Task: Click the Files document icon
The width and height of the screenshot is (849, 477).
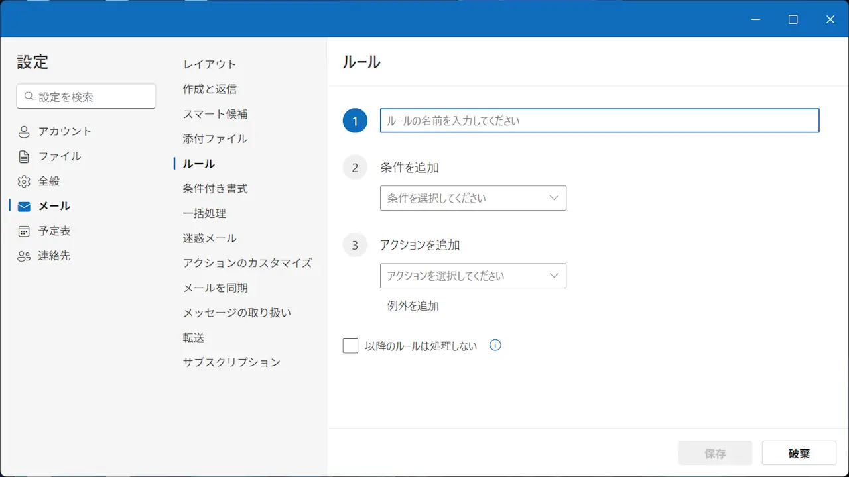Action: (24, 157)
